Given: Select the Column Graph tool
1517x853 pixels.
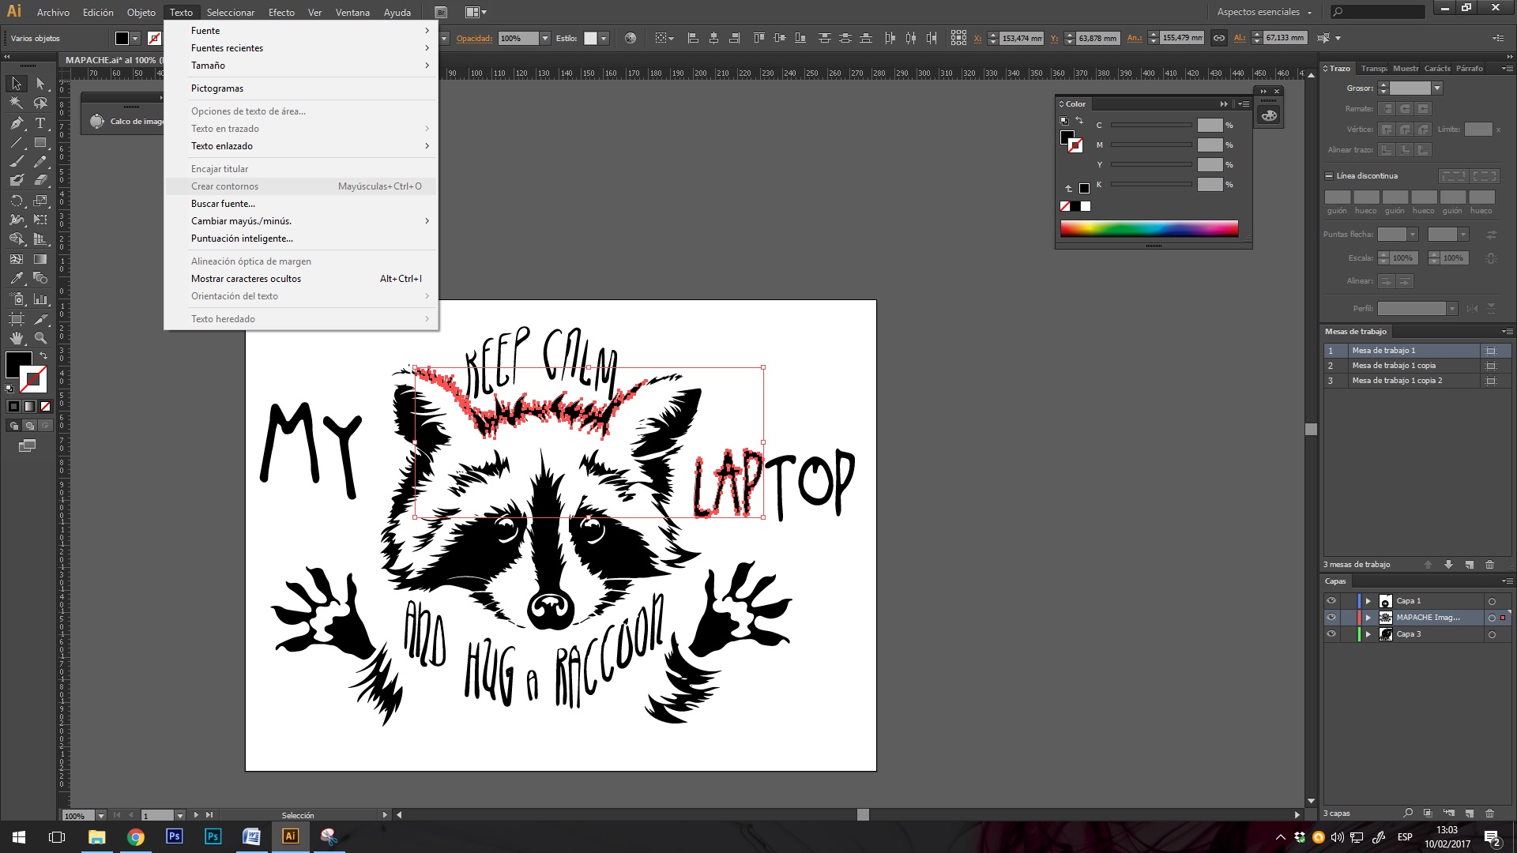Looking at the screenshot, I should click(40, 299).
